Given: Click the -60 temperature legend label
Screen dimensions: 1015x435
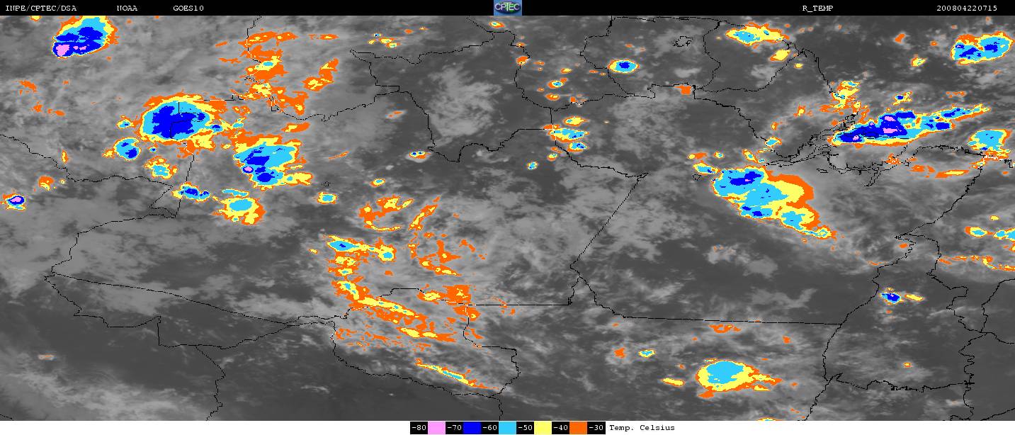Looking at the screenshot, I should [x=489, y=428].
